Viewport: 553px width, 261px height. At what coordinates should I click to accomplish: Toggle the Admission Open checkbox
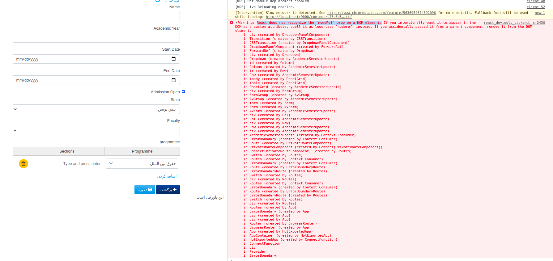(183, 91)
